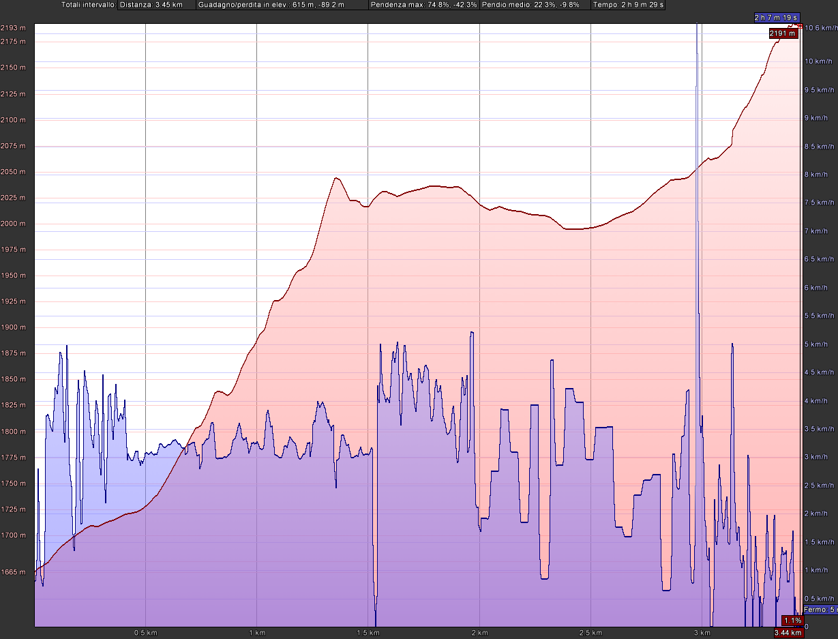838x639 pixels.
Task: Click the '1875 m' elevation axis label
Action: point(14,353)
